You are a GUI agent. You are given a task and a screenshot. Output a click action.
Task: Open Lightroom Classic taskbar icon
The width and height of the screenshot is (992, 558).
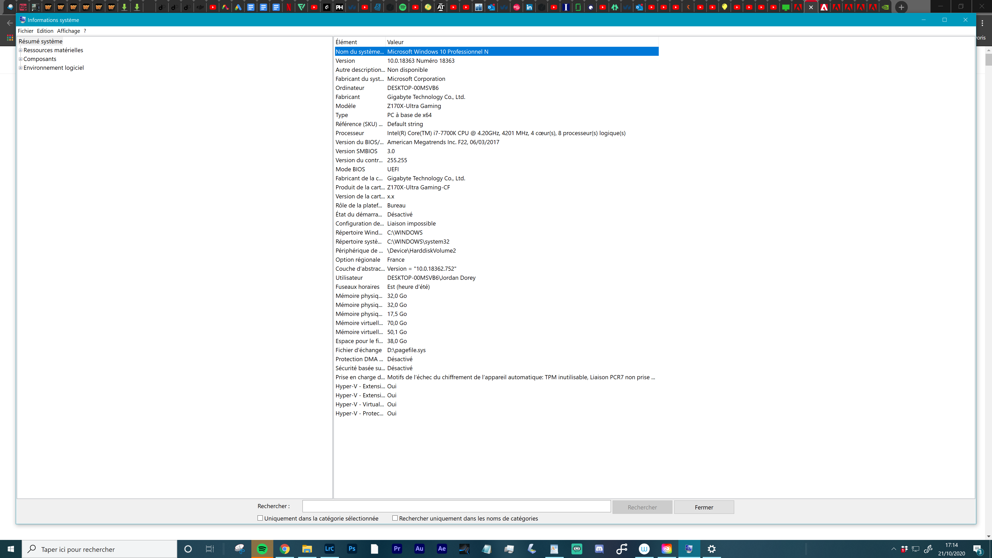click(329, 549)
